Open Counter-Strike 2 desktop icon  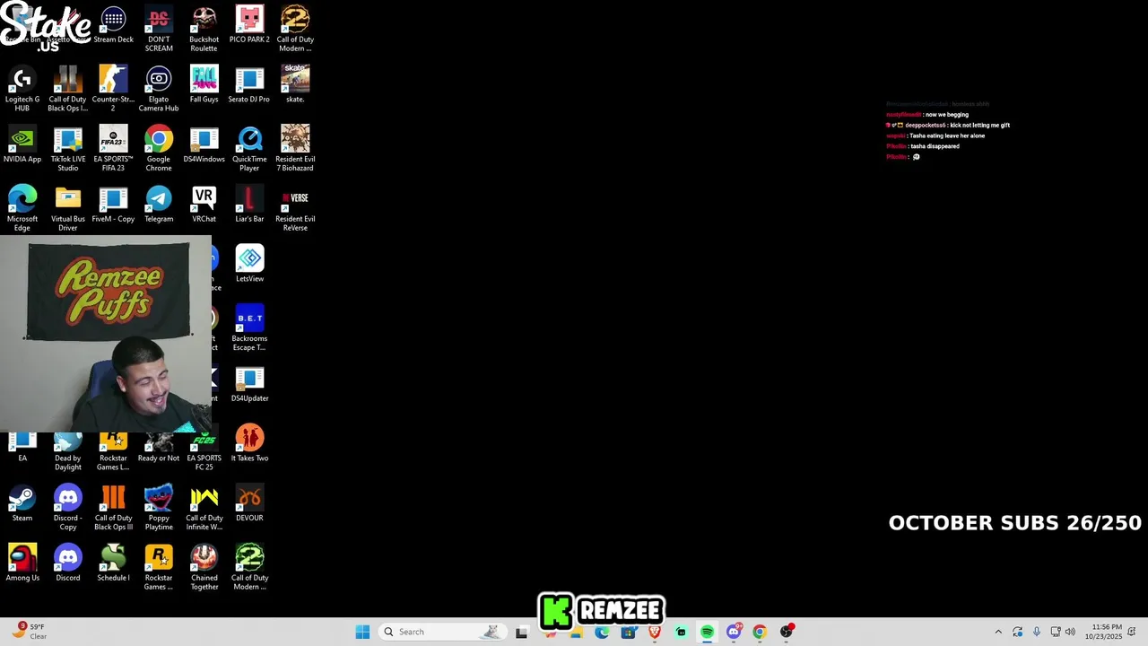coord(113,89)
